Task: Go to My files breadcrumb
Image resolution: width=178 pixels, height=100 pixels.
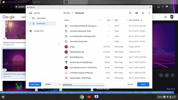Action: (67, 13)
